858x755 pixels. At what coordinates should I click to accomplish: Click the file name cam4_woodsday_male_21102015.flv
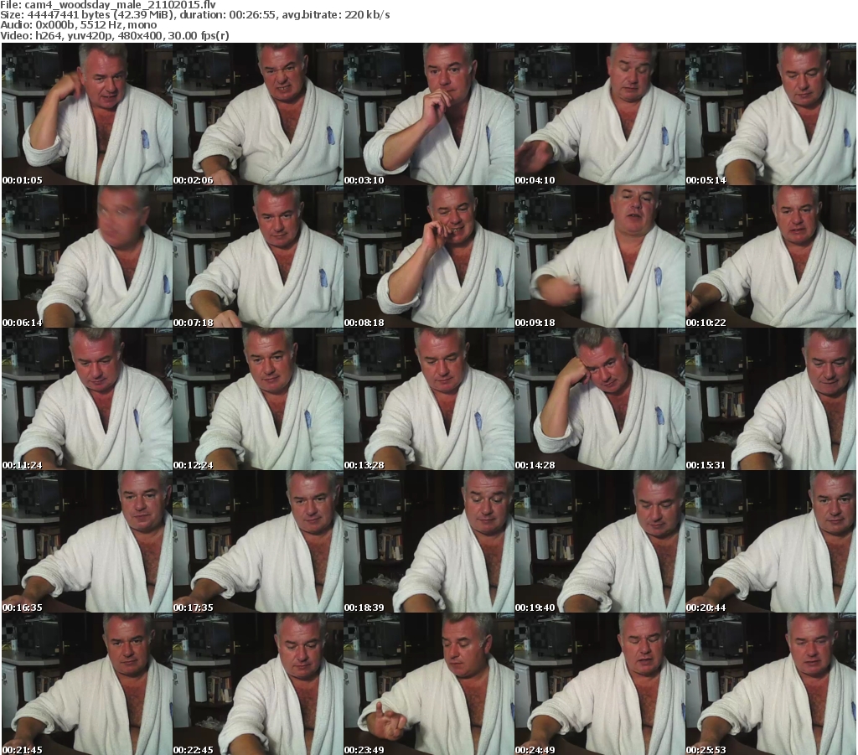click(x=120, y=5)
